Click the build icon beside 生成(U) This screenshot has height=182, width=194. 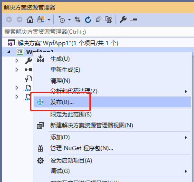click(x=40, y=59)
